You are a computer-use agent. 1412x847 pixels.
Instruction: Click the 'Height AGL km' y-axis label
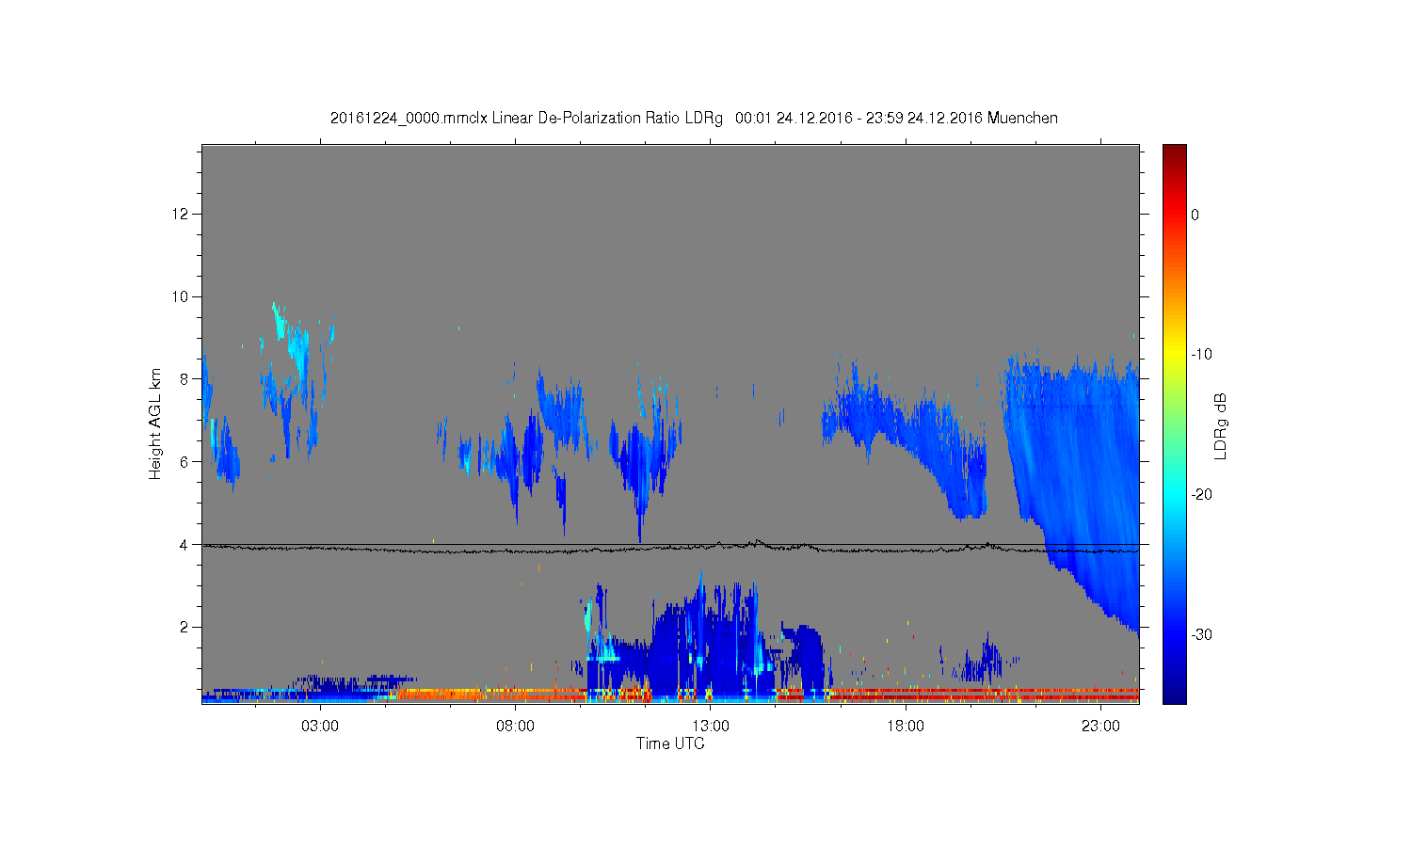coord(155,424)
